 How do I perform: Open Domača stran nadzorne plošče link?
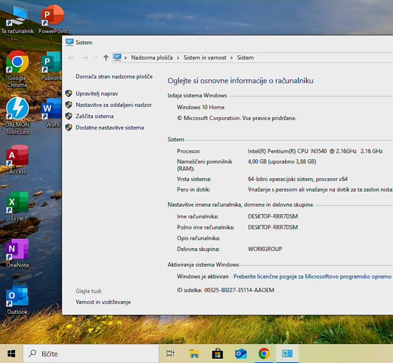(114, 76)
